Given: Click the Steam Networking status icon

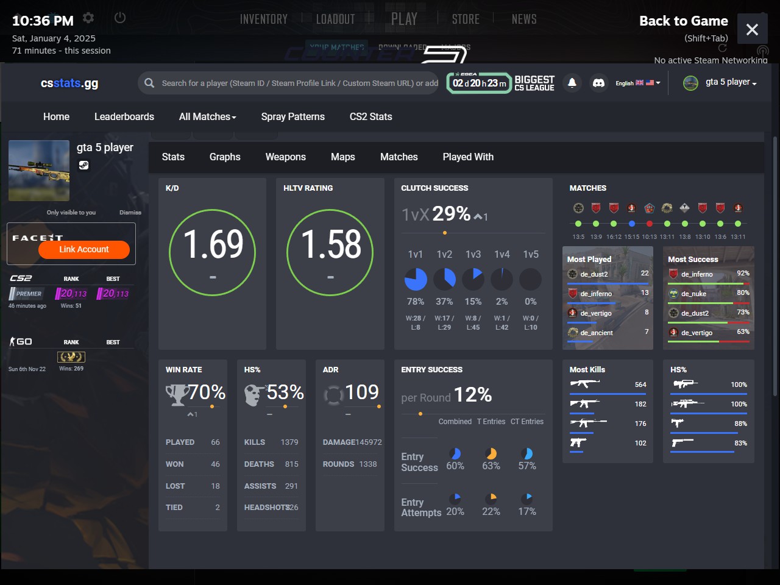Looking at the screenshot, I should [762, 51].
